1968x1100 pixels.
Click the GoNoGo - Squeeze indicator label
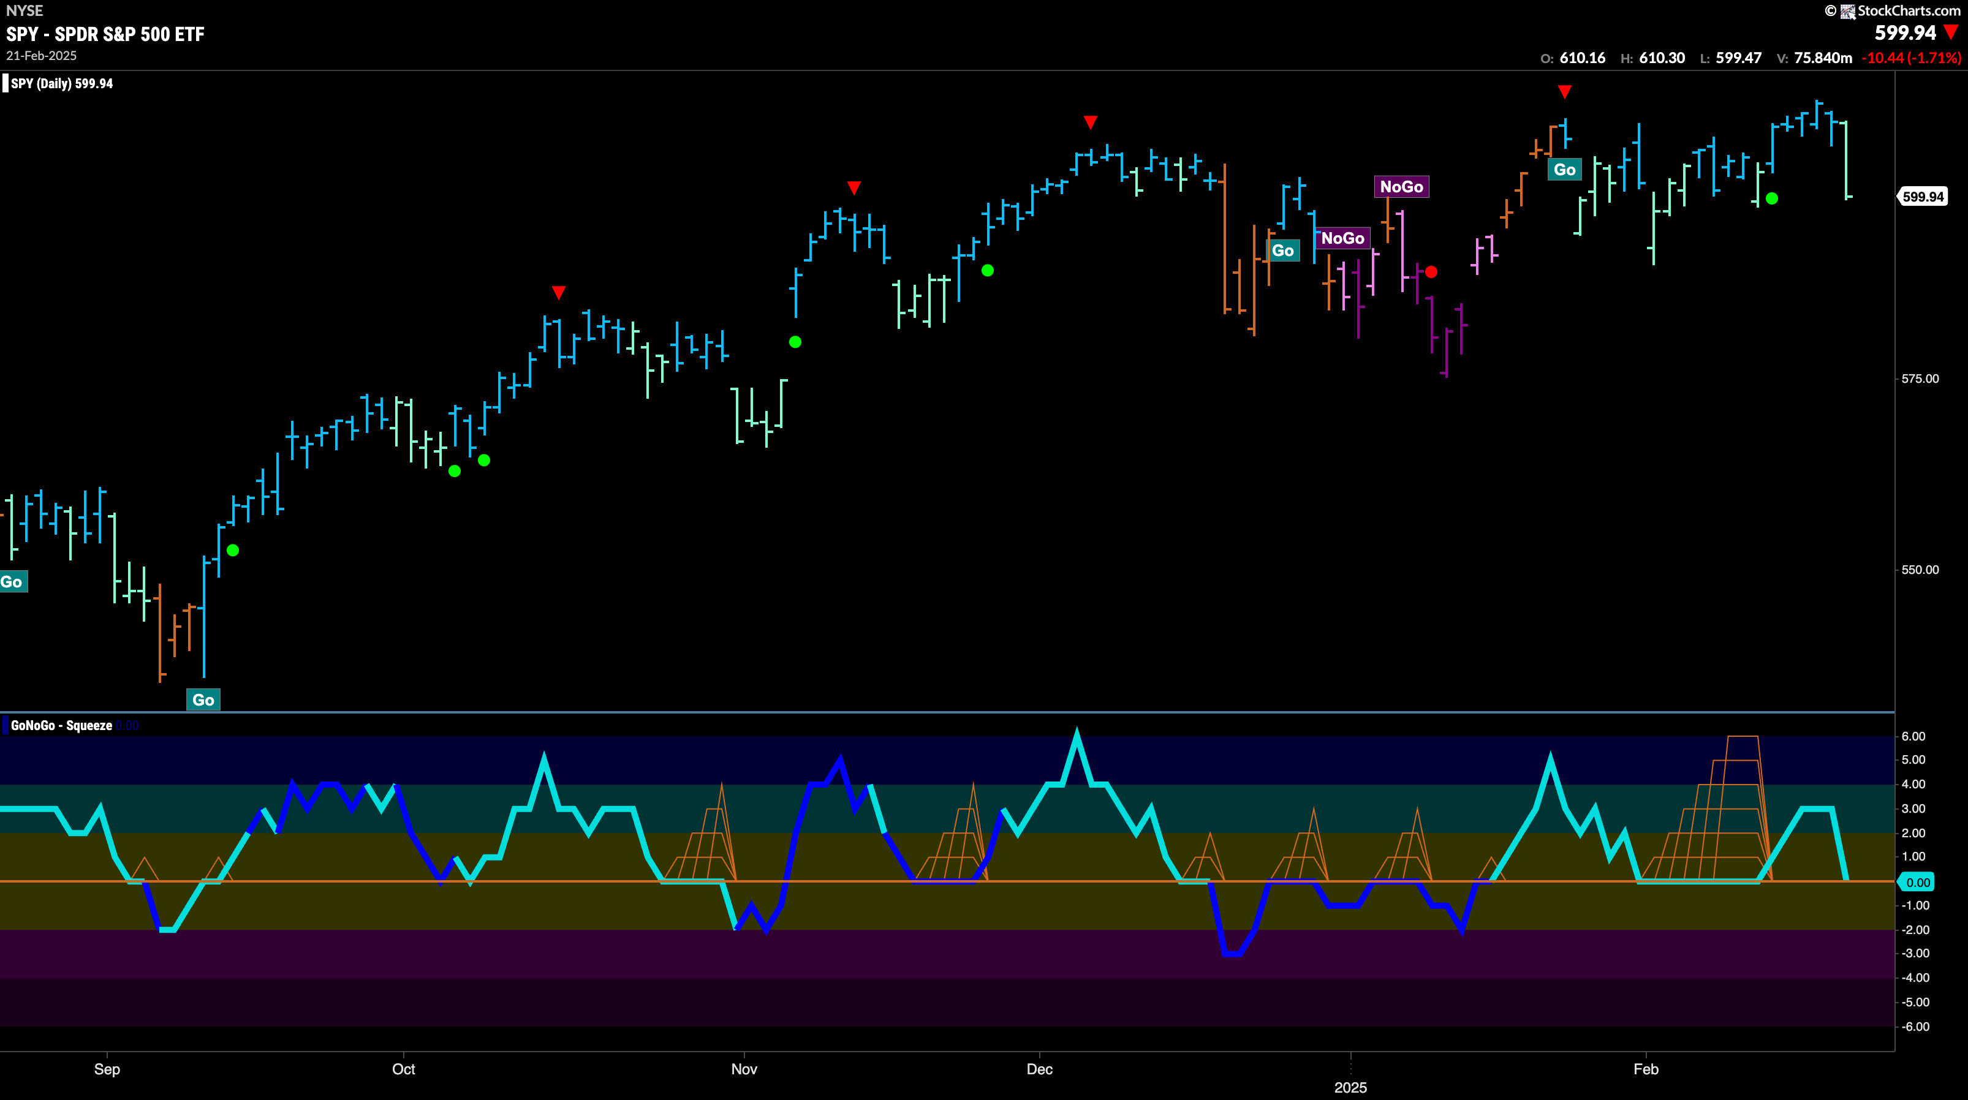pyautogui.click(x=61, y=726)
